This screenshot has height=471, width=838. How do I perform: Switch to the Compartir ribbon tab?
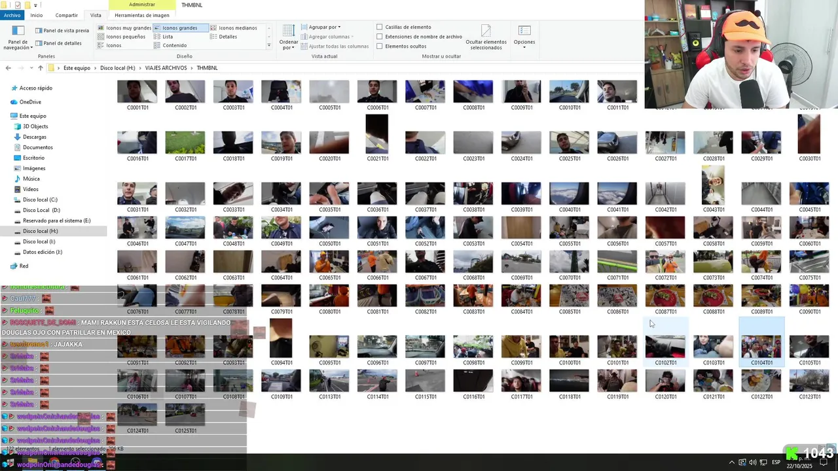(x=66, y=15)
